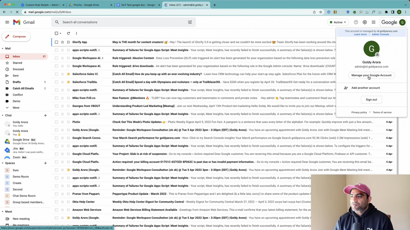Open the Demo Room space

point(21,177)
